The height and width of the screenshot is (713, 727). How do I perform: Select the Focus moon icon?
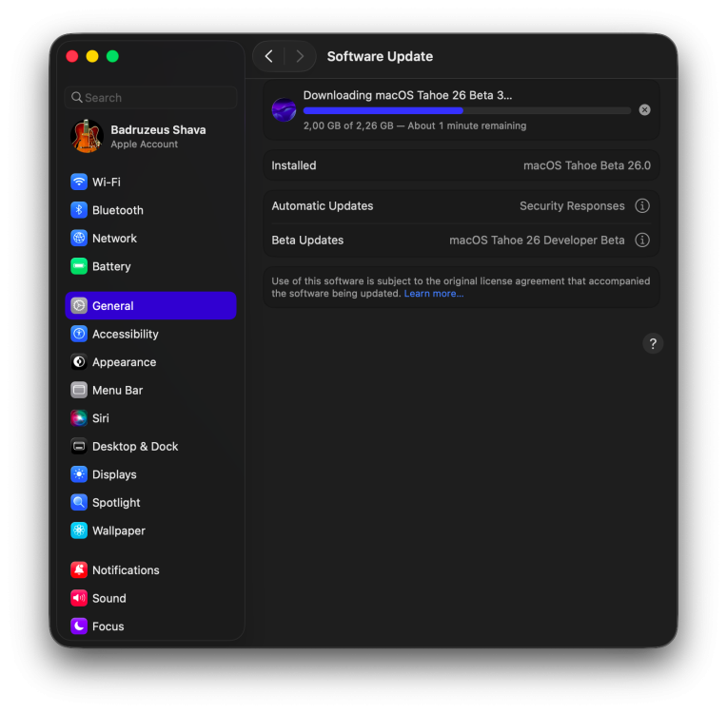click(x=79, y=626)
